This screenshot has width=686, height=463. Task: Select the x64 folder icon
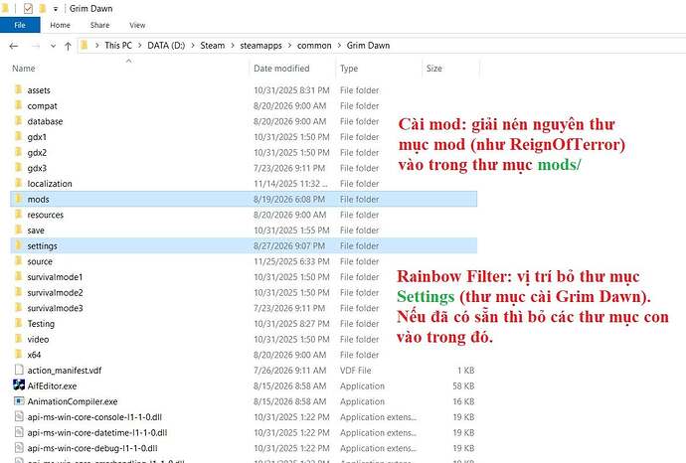pos(18,355)
